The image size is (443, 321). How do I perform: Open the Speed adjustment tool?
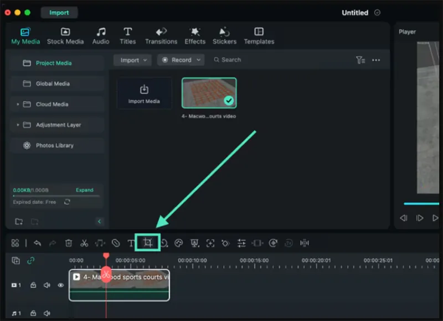coord(164,243)
